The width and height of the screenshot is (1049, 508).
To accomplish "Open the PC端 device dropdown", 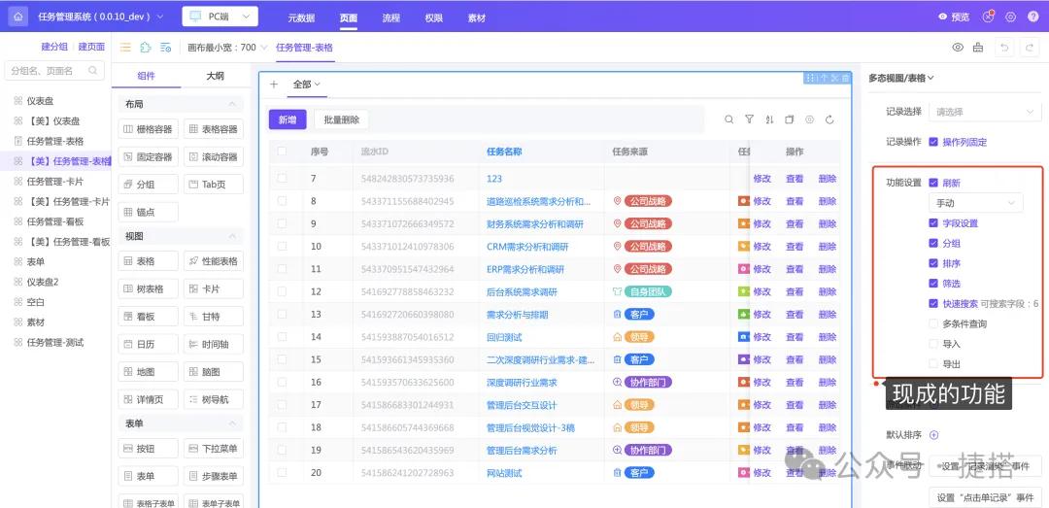I will [220, 17].
